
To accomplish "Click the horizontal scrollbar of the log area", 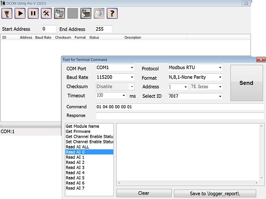I will click(x=188, y=183).
